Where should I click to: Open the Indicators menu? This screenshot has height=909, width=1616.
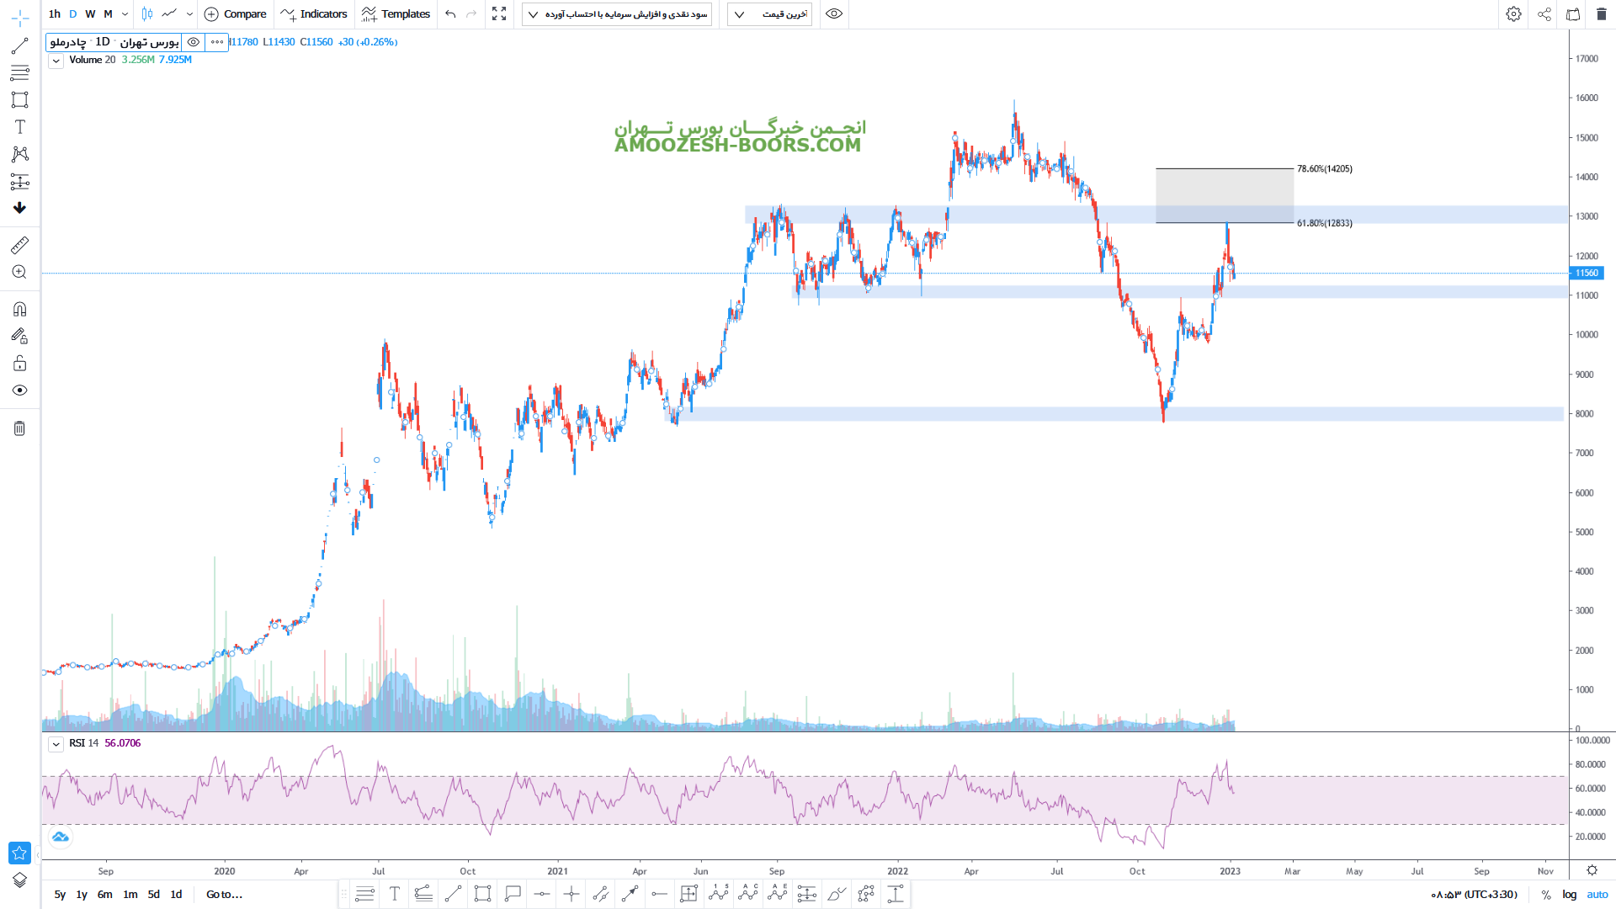click(x=314, y=14)
